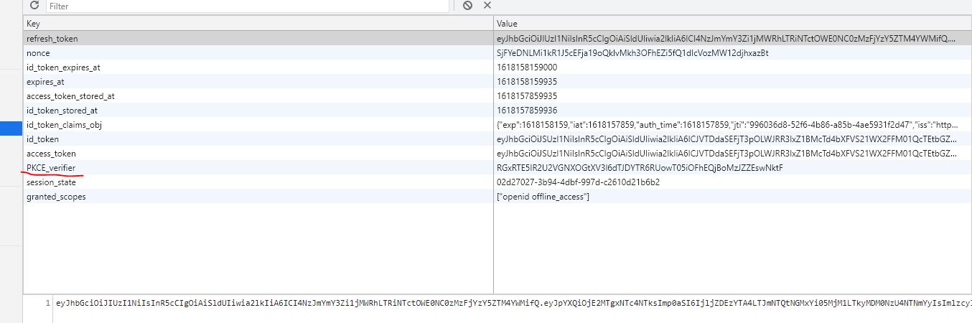Click the Value column header
Image resolution: width=972 pixels, height=323 pixels.
tap(732, 24)
